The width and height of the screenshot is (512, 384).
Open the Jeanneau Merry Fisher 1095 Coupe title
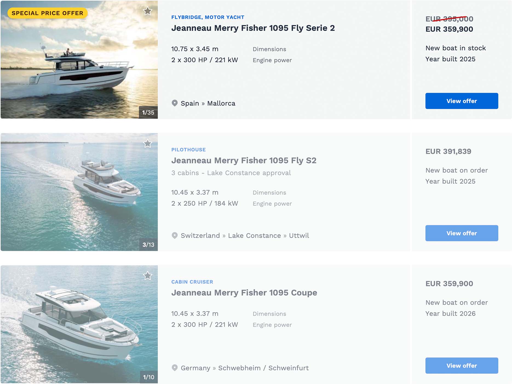244,293
